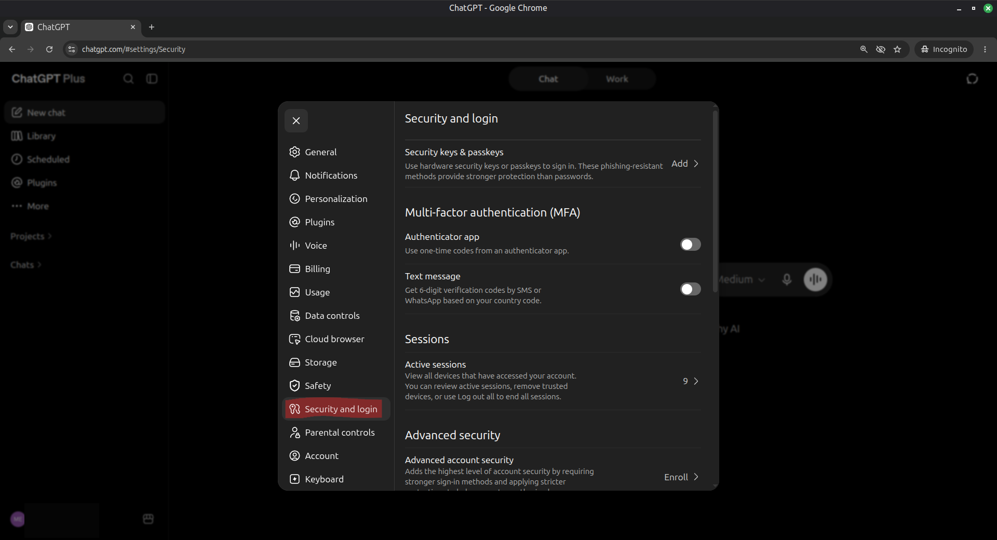Screen dimensions: 997x540
Task: Click the settings dialog scrollbar
Action: tap(715, 201)
